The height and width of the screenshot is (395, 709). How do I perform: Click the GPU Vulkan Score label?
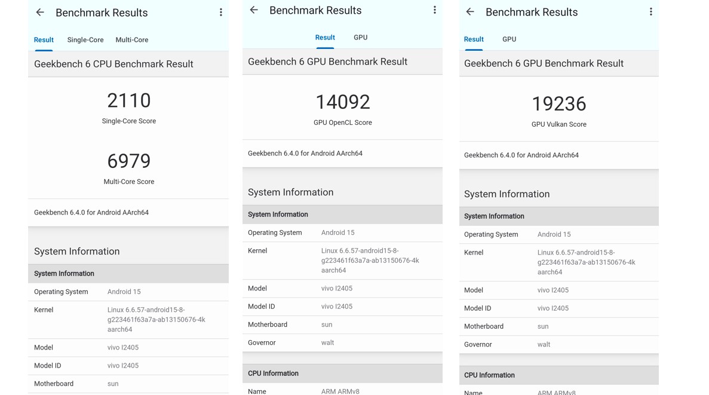[559, 124]
